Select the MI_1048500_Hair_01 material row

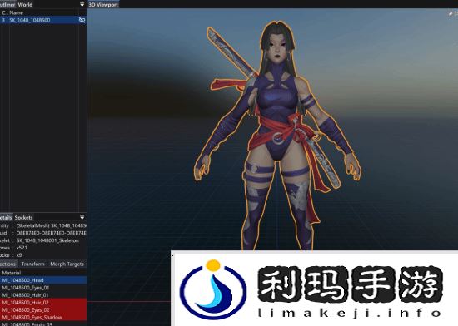click(x=43, y=294)
